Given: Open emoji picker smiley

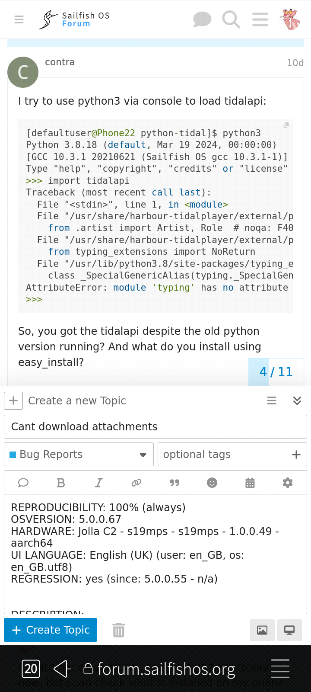Looking at the screenshot, I should pyautogui.click(x=212, y=483).
